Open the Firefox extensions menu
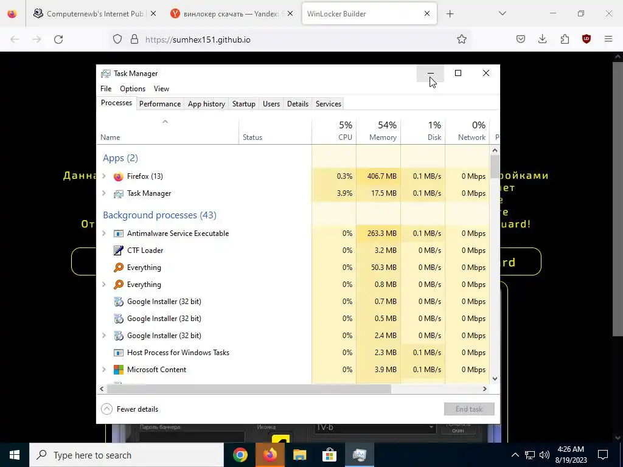This screenshot has height=467, width=623. 565,39
